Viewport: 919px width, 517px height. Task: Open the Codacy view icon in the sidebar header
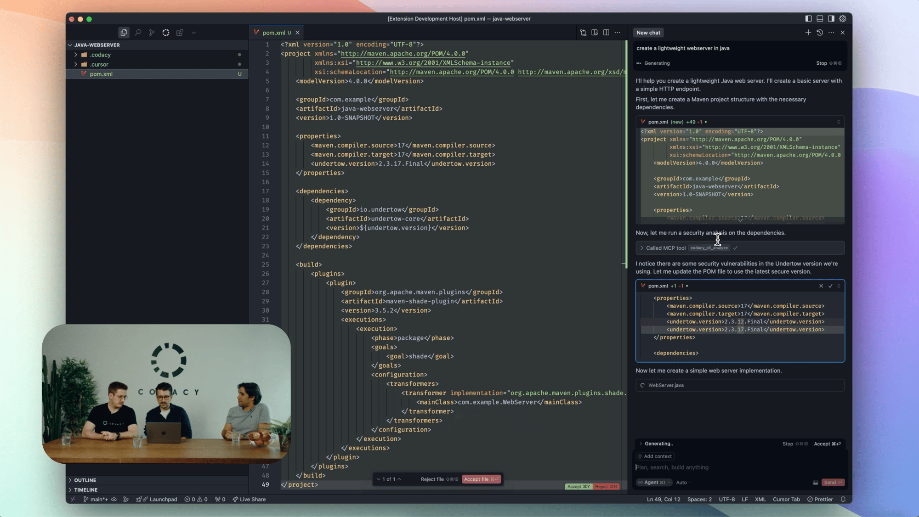click(166, 33)
